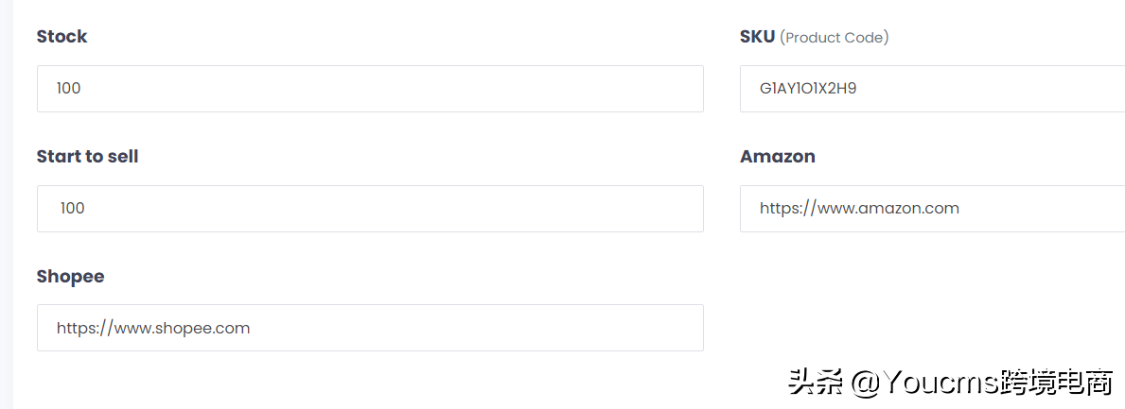Viewport: 1125px width, 409px height.
Task: Click the bold "SKU" label text
Action: click(x=758, y=37)
